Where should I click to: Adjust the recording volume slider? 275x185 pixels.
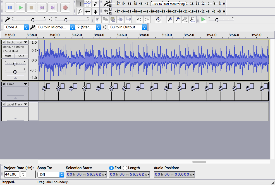[33, 20]
